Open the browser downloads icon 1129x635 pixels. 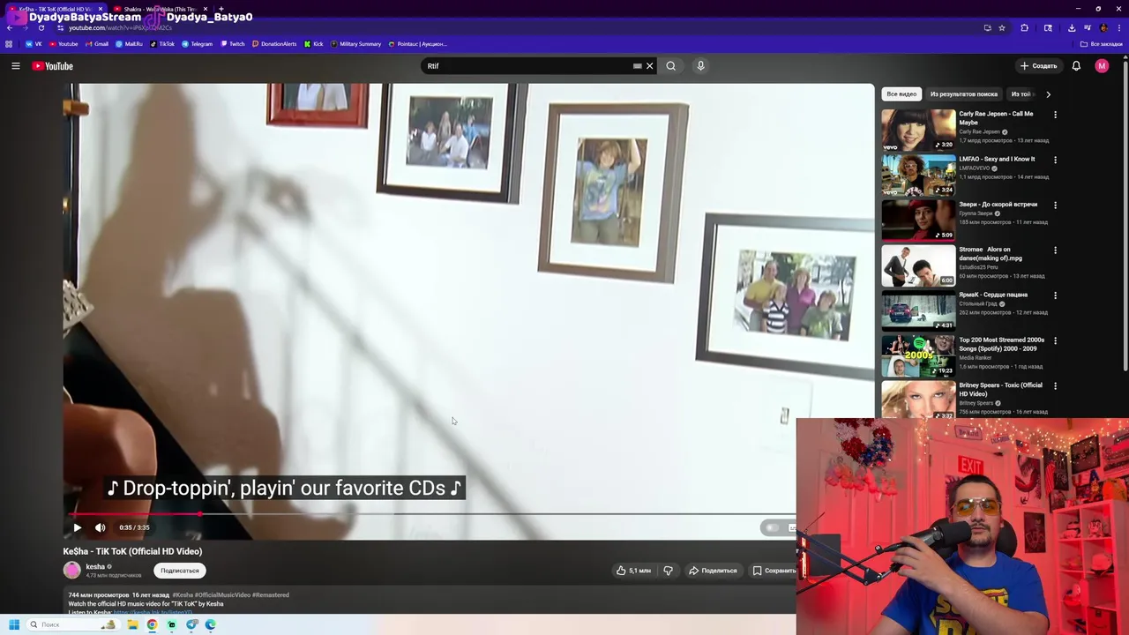(x=1072, y=27)
